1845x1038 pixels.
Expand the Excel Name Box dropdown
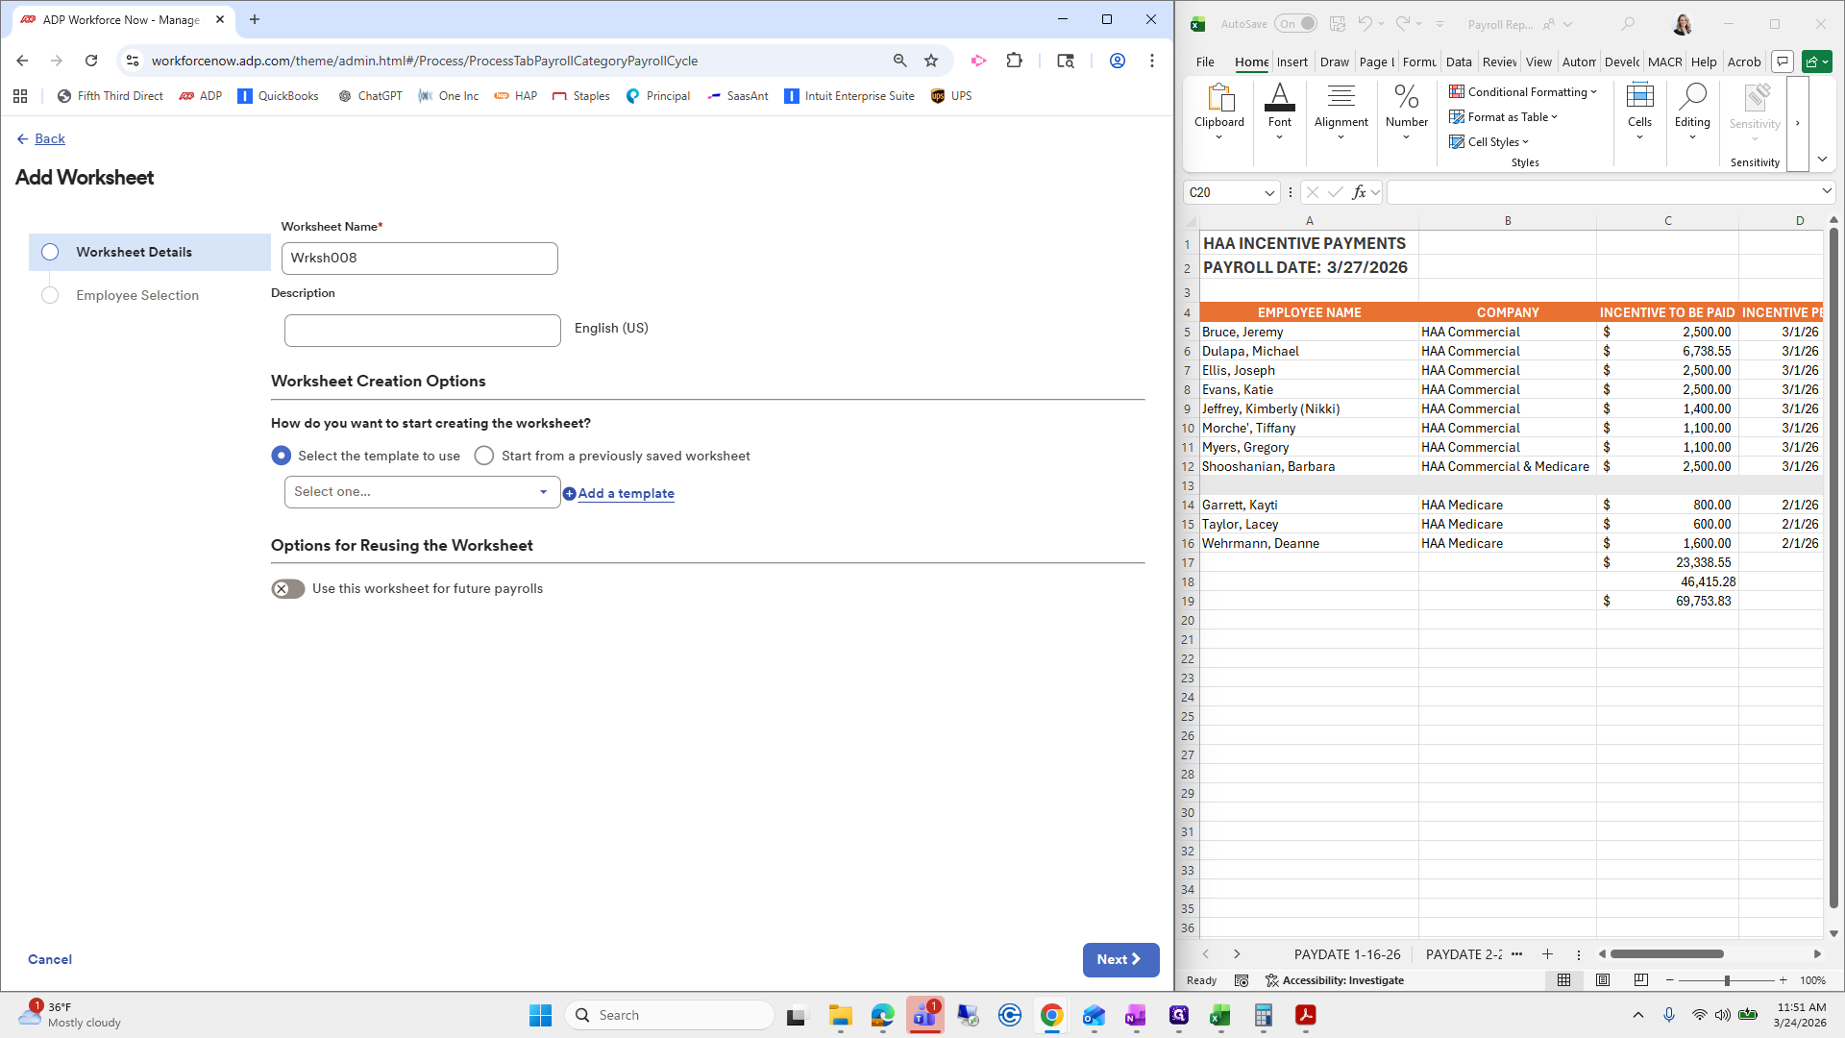click(x=1268, y=193)
